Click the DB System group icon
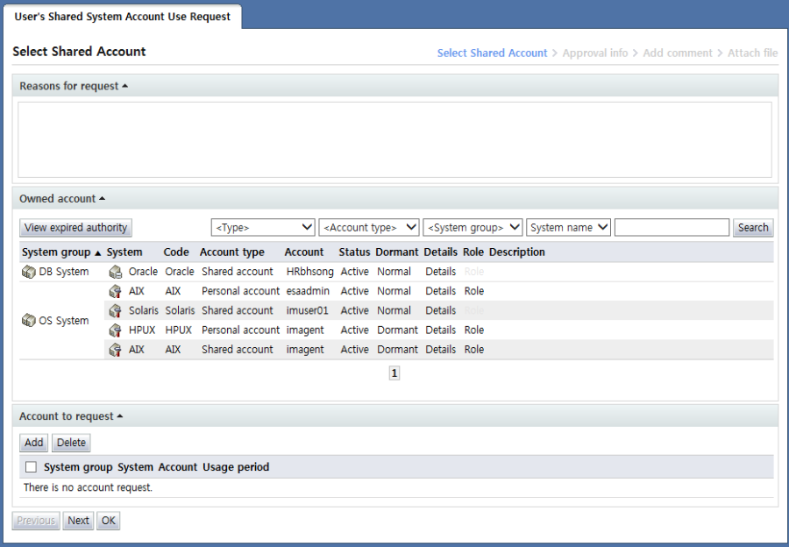 tap(29, 272)
